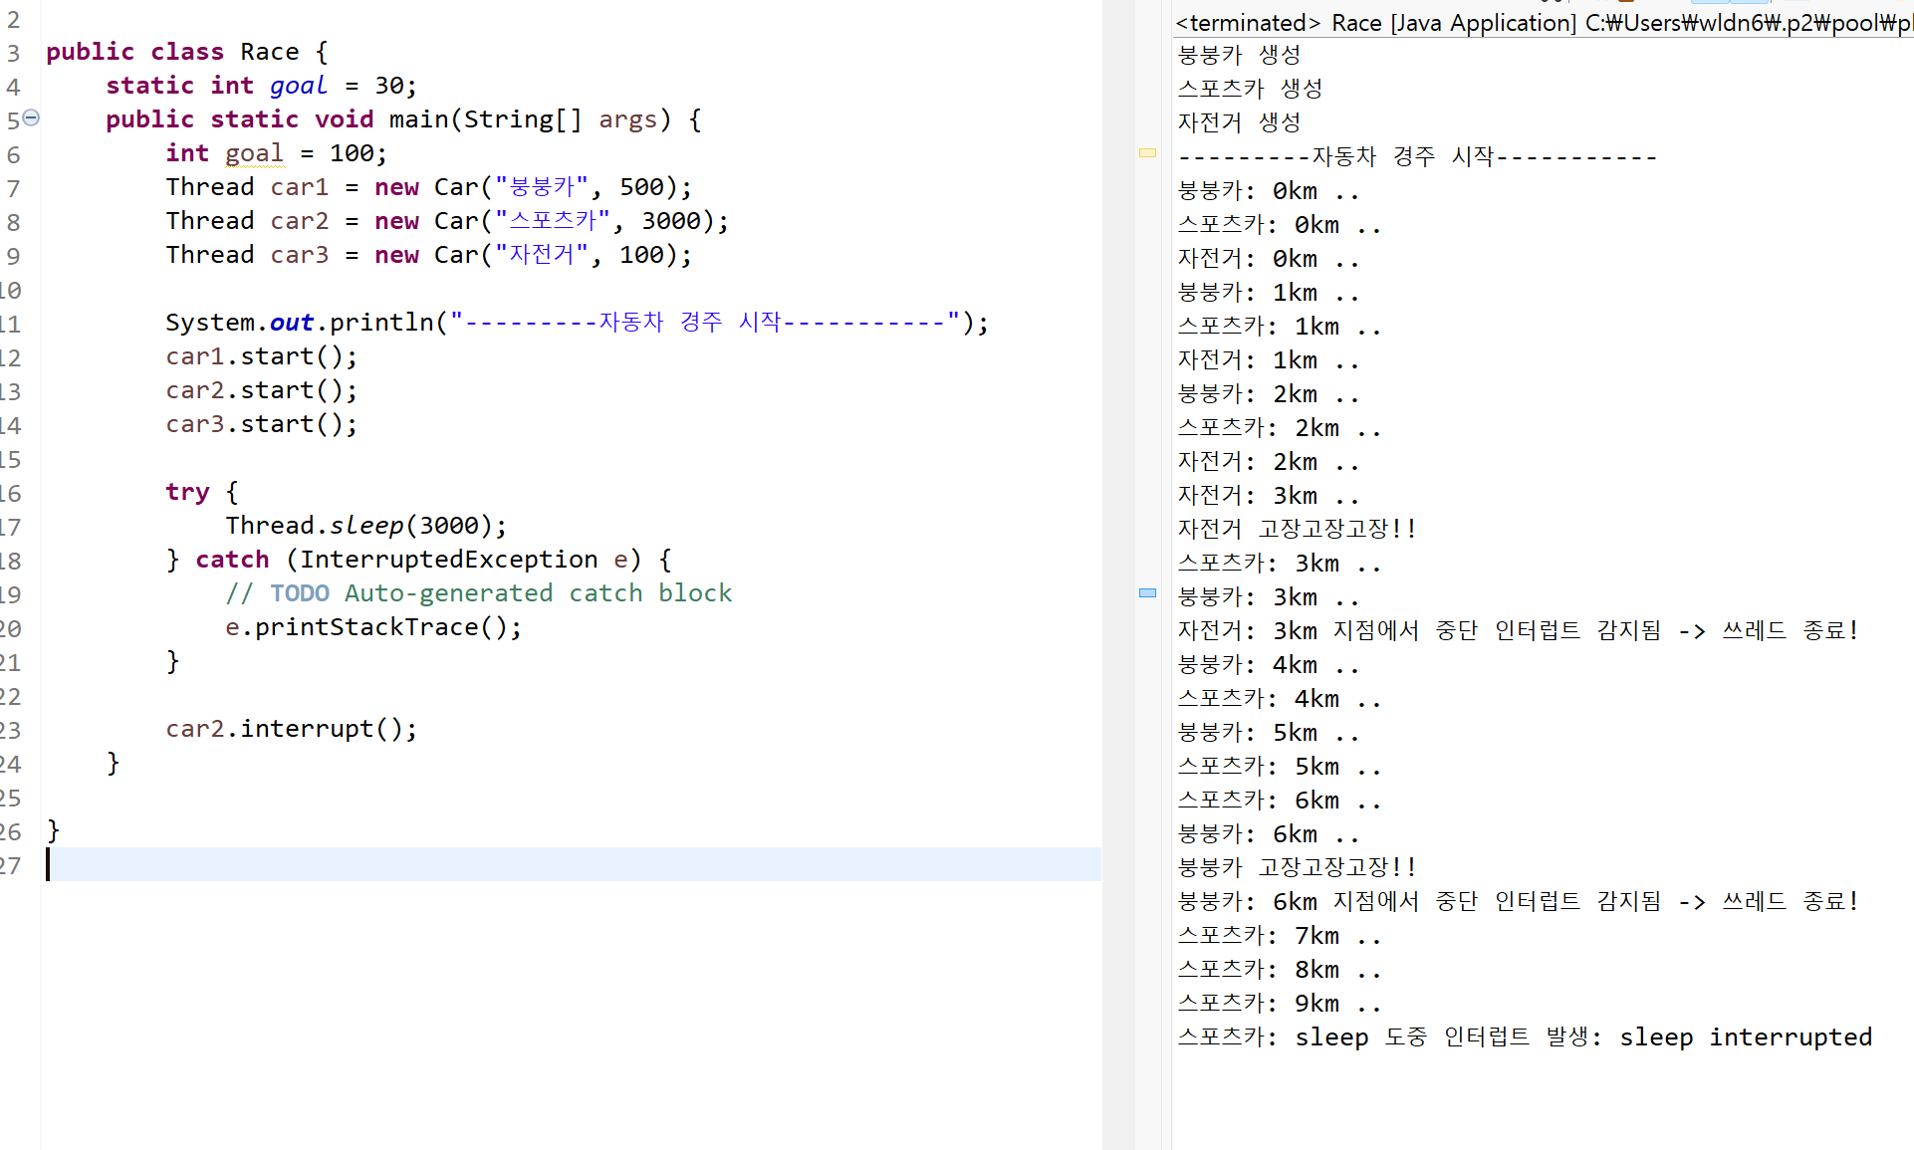The width and height of the screenshot is (1914, 1150).
Task: Click the car1.start() statement
Action: 261,356
